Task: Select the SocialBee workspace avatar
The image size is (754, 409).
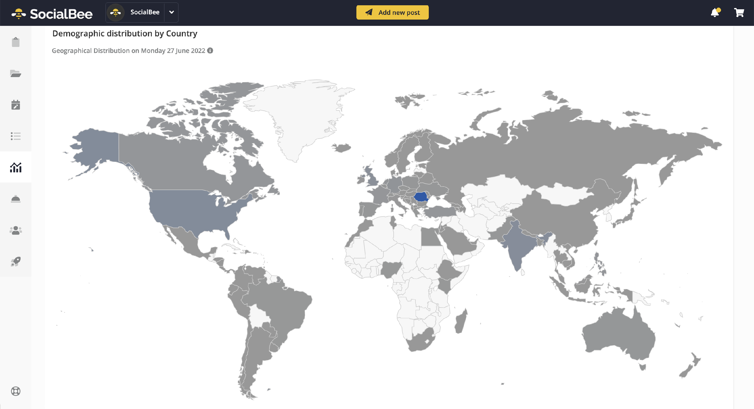Action: point(116,12)
